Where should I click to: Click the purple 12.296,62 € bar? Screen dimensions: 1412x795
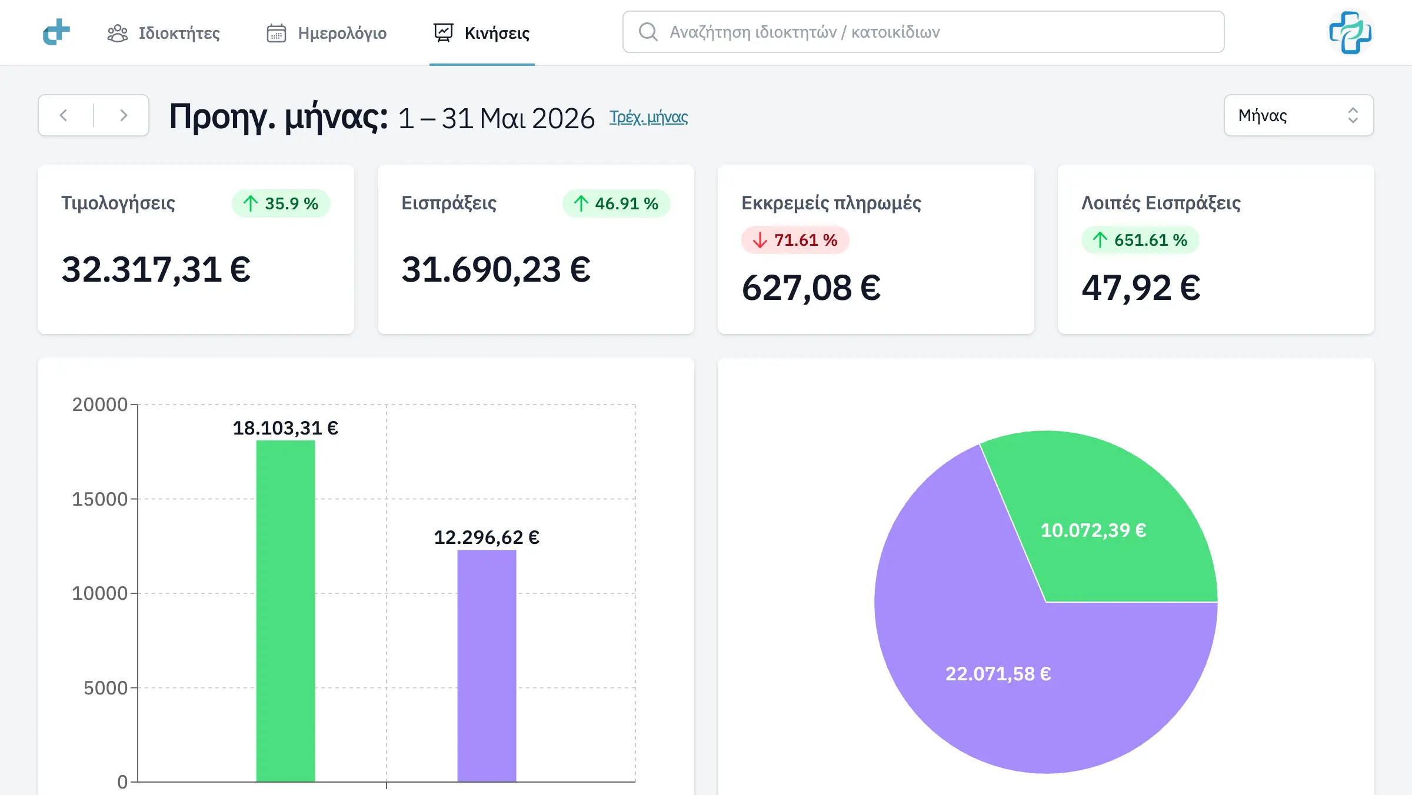pyautogui.click(x=487, y=666)
